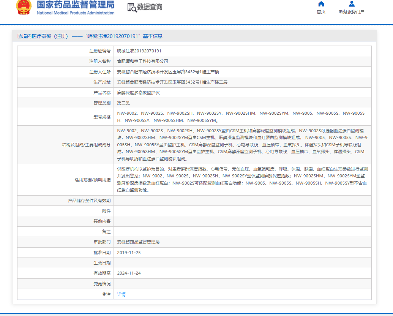This screenshot has height=316, width=393.
Task: Select 麻醉深度多参数监护仪 product name
Action: pyautogui.click(x=138, y=93)
